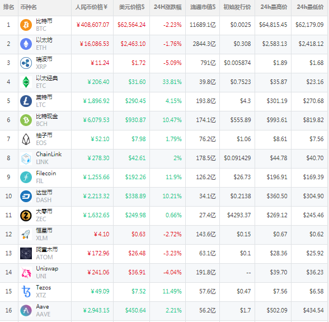Click the Tezos XTZ blue icon
The height and width of the screenshot is (322, 329).
point(26,292)
